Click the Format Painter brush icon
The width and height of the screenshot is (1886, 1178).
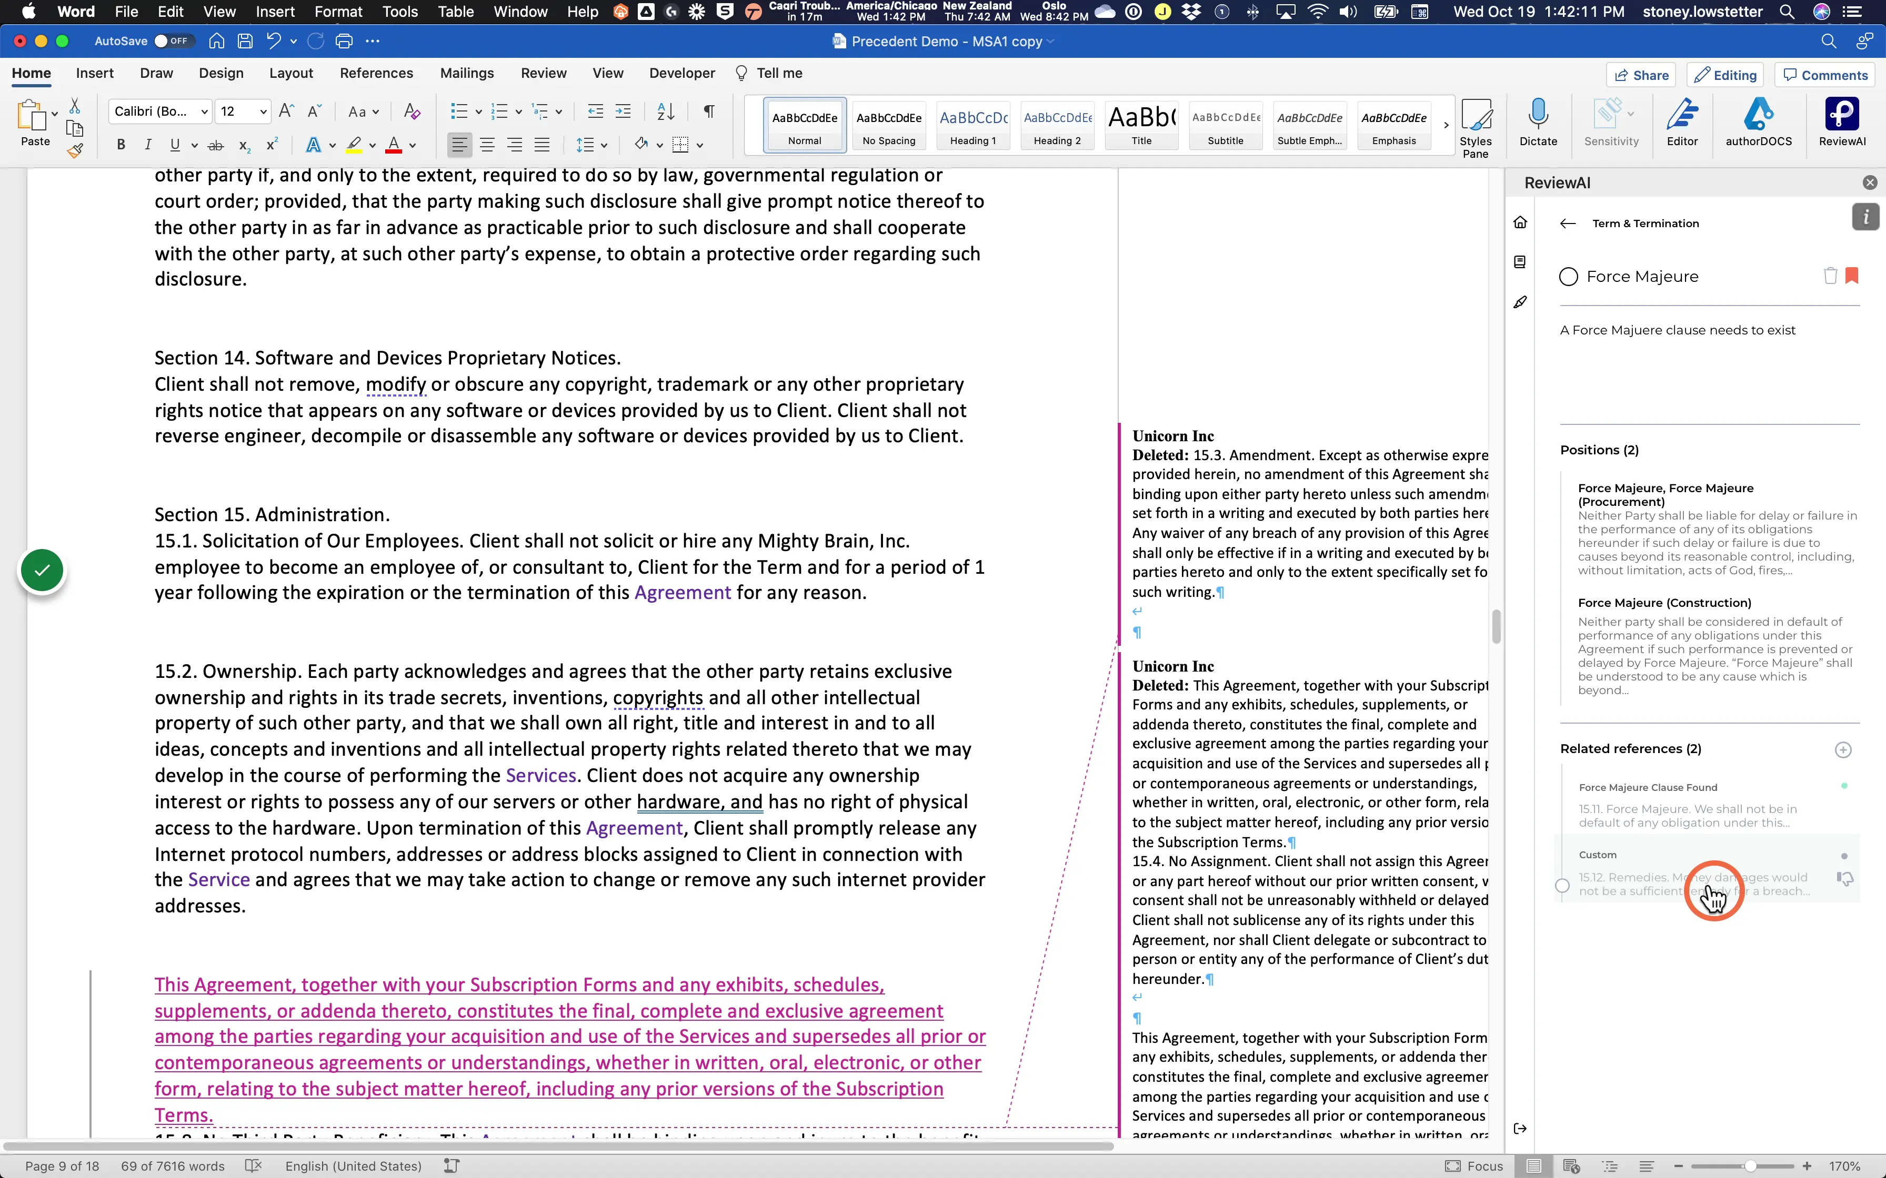click(75, 151)
